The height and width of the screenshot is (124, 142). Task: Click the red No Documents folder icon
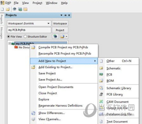coord(16,47)
